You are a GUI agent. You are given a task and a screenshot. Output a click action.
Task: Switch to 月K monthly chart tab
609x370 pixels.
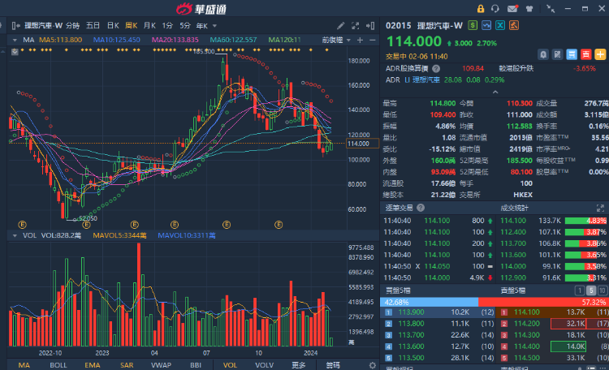coord(149,26)
